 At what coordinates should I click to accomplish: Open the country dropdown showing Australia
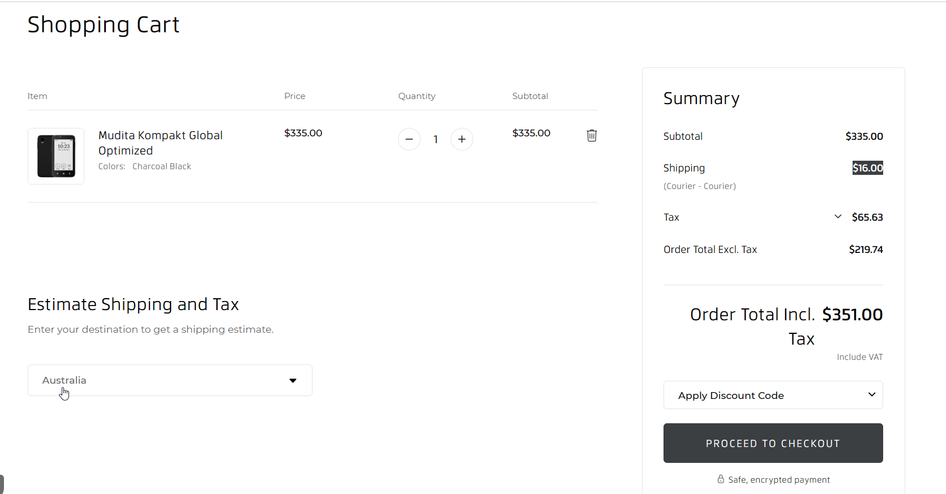pos(170,380)
